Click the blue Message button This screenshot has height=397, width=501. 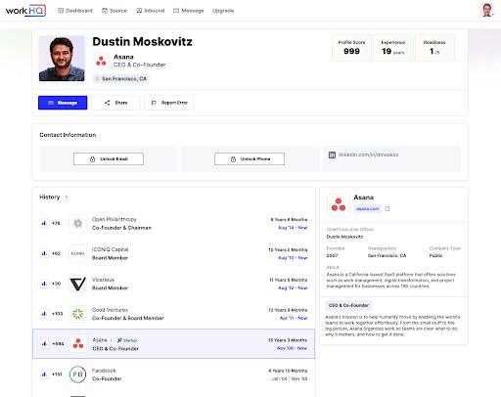tap(63, 103)
